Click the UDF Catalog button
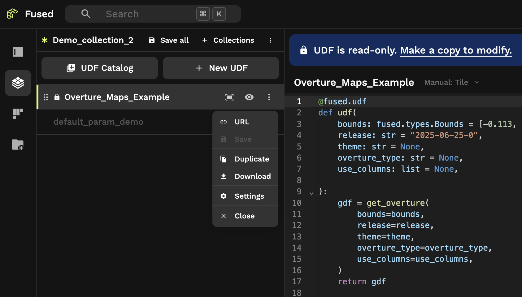This screenshot has height=297, width=522. click(x=100, y=68)
